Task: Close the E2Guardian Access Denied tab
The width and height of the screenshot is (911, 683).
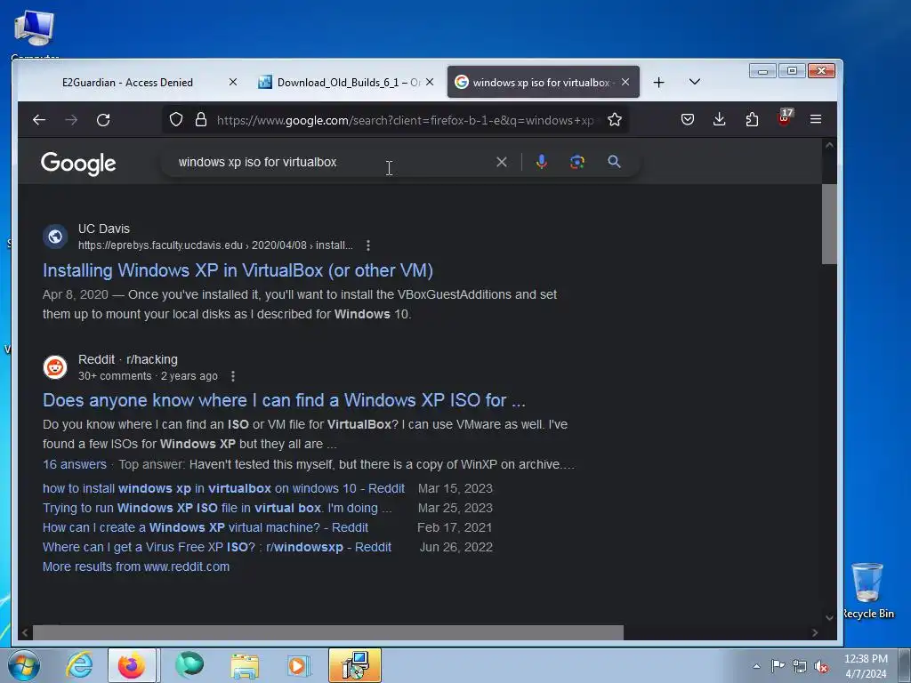Action: [233, 82]
